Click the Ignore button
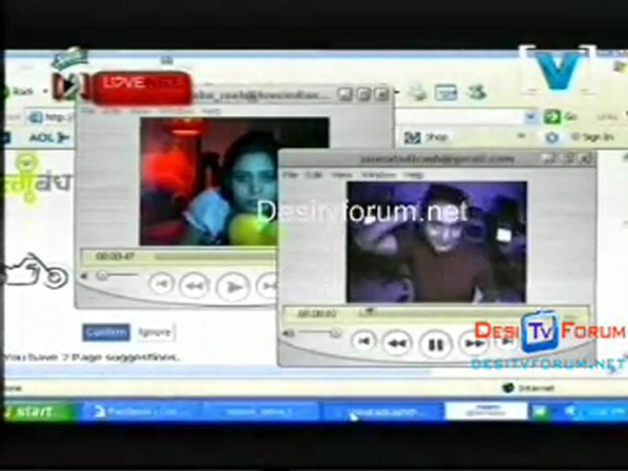Screen dimensions: 628x471 point(154,332)
